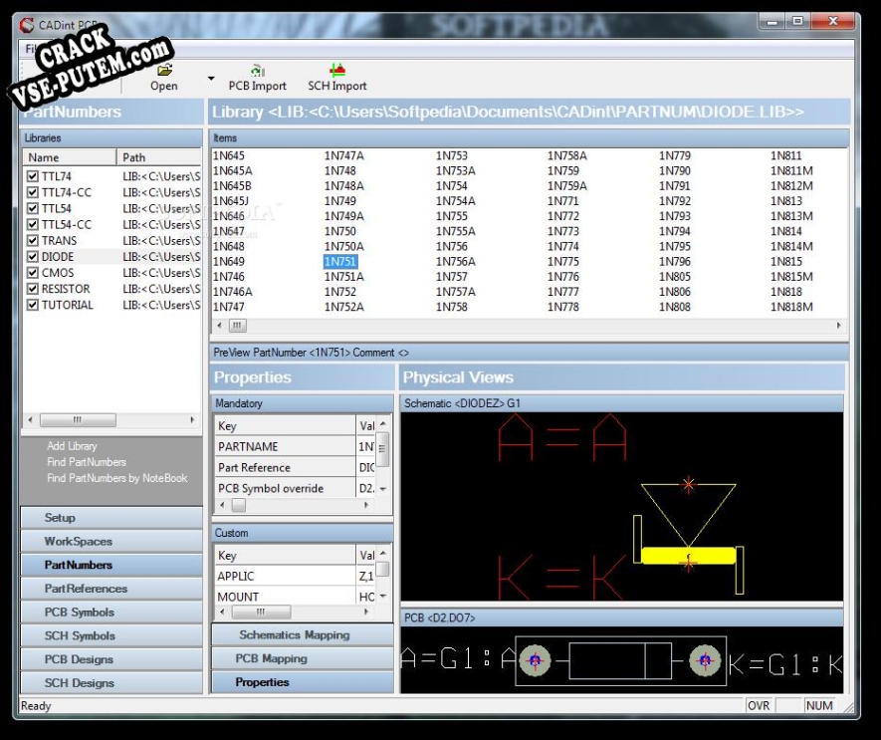This screenshot has height=740, width=881.
Task: Click the Custom table scroll down arrow
Action: click(x=383, y=596)
